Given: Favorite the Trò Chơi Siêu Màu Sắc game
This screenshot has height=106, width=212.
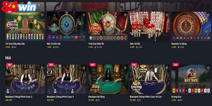Looking at the screenshot, I should tap(42, 15).
